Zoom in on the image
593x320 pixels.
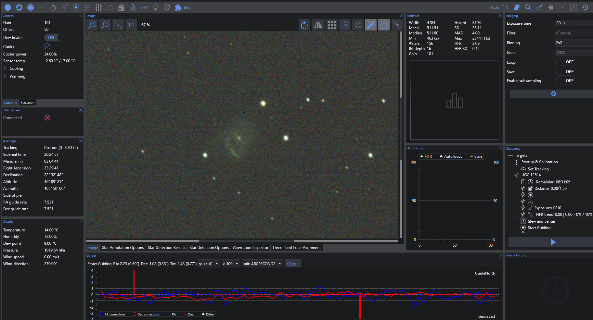pos(92,25)
